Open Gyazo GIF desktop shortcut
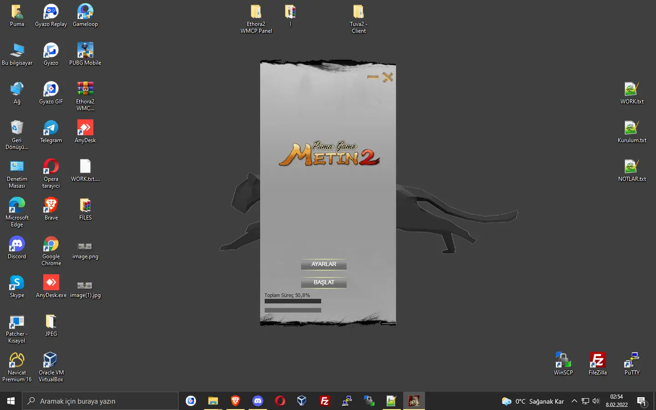 51,93
